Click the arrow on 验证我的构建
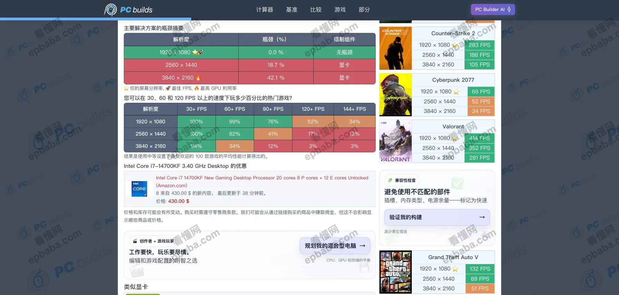The image size is (619, 295). (482, 217)
